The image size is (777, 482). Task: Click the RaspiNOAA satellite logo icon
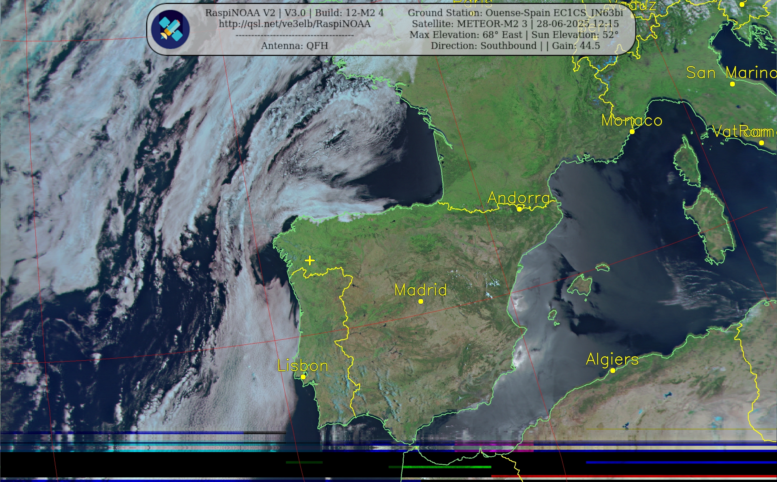[x=170, y=29]
